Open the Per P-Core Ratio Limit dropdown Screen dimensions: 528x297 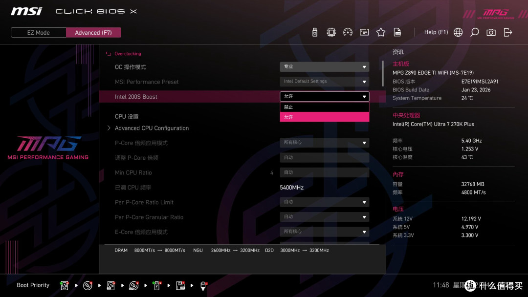tap(324, 202)
